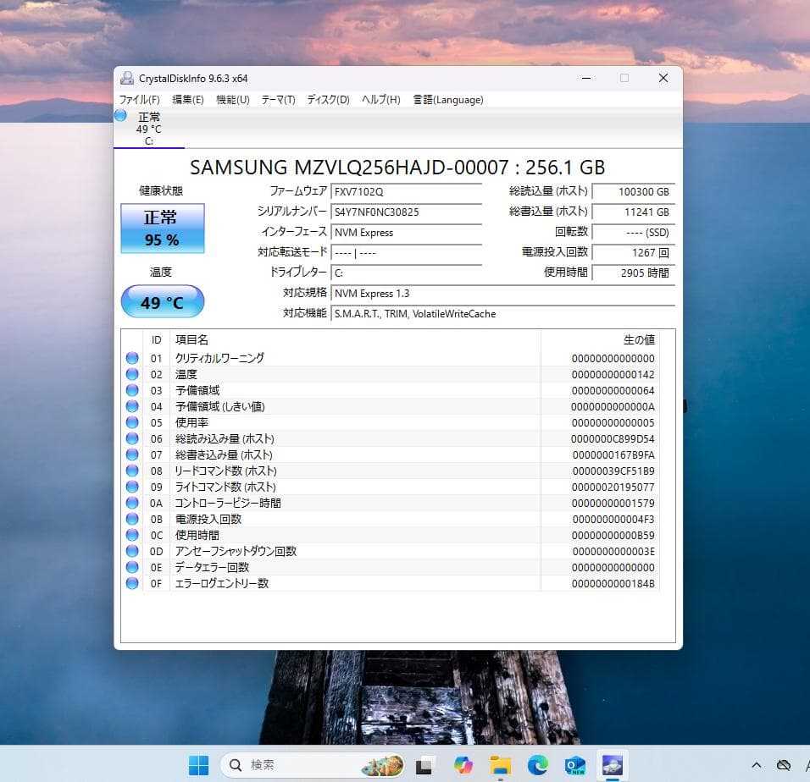
Task: Click the CrystalDiskInfo title bar icon
Action: pyautogui.click(x=126, y=78)
